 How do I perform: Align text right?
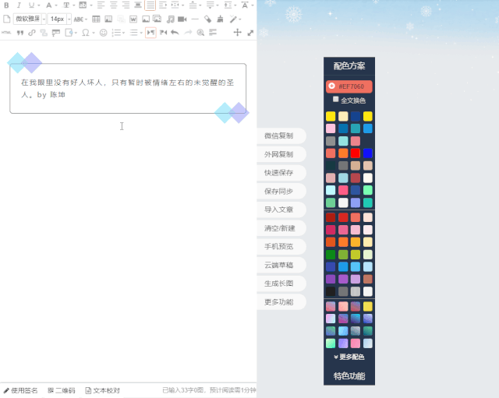[x=126, y=5]
